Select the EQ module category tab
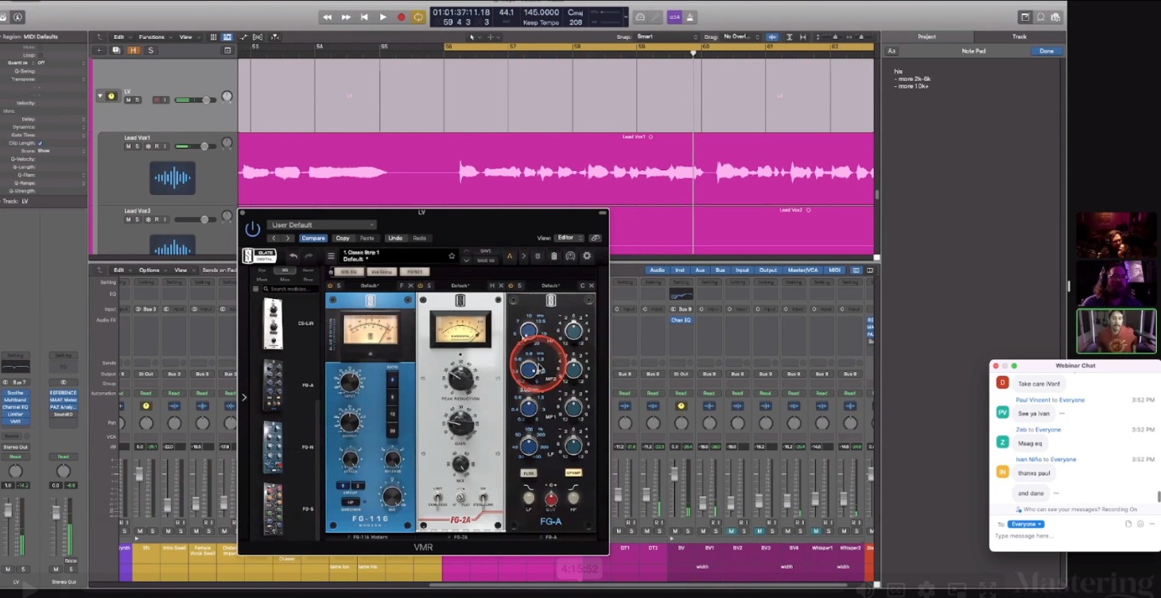The image size is (1161, 598). [285, 270]
